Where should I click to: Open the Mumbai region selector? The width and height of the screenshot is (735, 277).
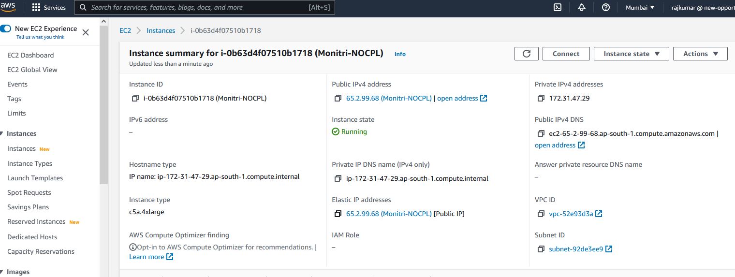click(640, 7)
